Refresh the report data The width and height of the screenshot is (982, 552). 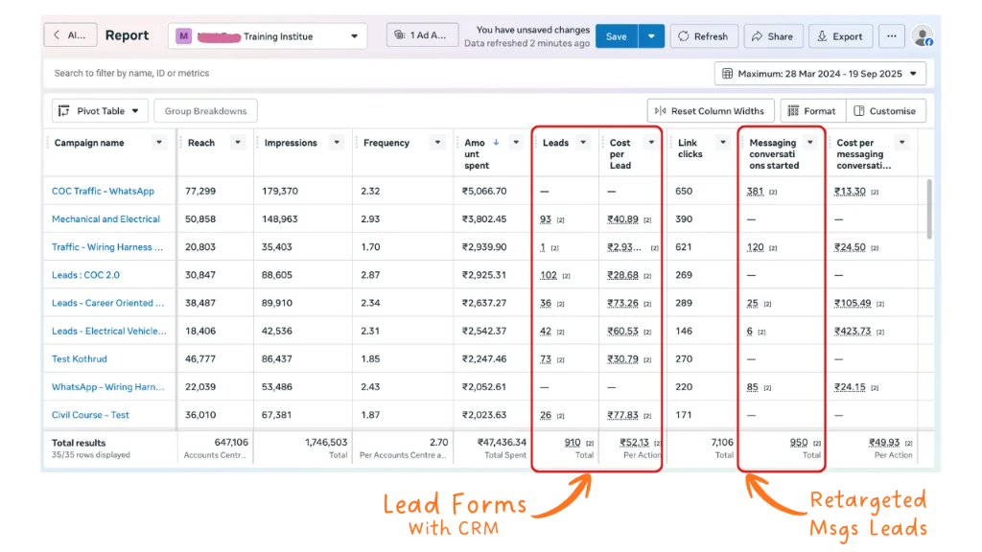pos(703,36)
